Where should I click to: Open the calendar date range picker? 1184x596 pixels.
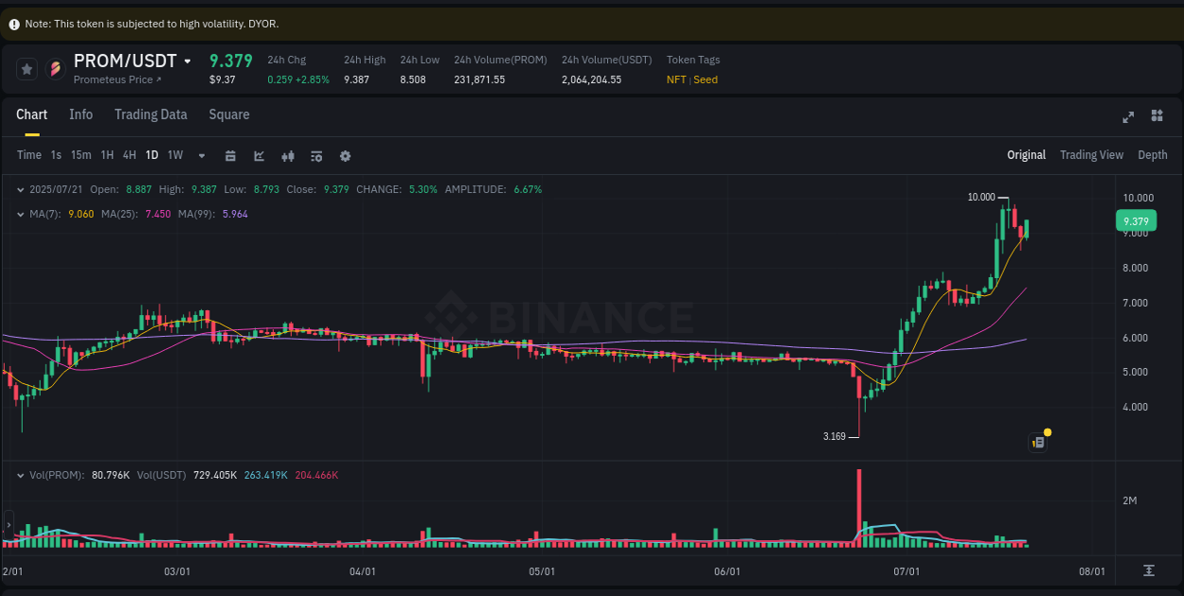(230, 155)
